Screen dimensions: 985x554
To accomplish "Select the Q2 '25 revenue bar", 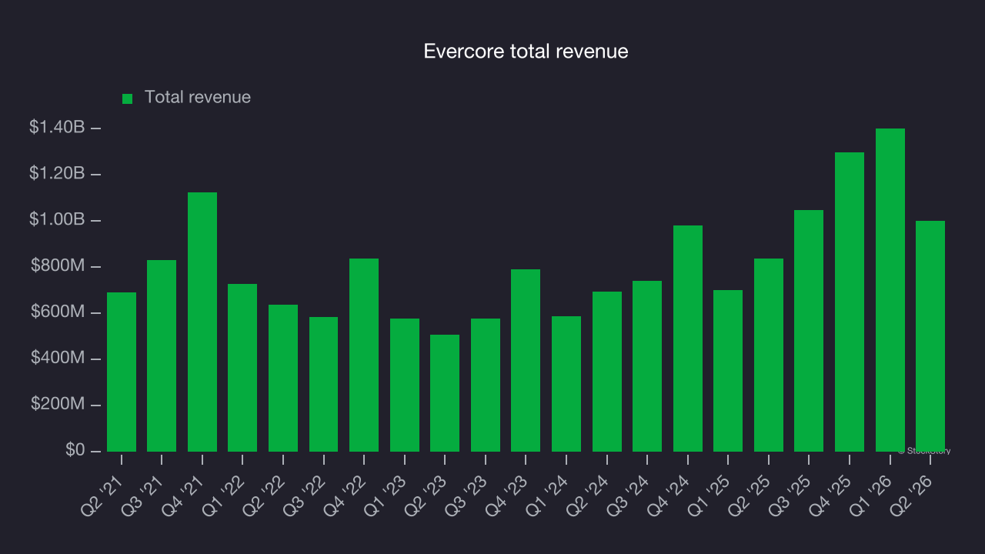I will click(769, 355).
